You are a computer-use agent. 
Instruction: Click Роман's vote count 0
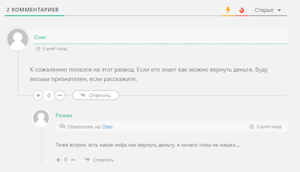coord(66,160)
